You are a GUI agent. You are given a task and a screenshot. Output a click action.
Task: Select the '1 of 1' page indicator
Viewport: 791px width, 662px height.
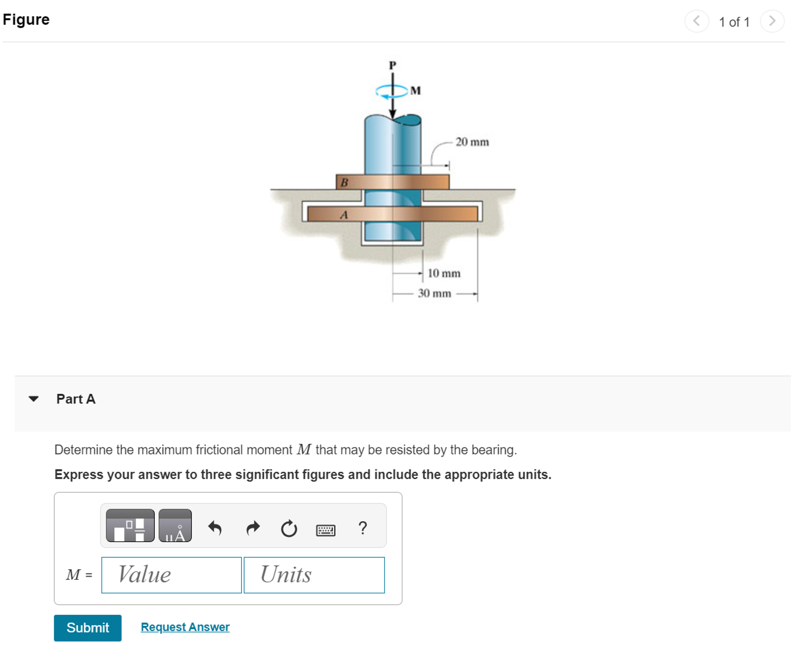[x=734, y=22]
